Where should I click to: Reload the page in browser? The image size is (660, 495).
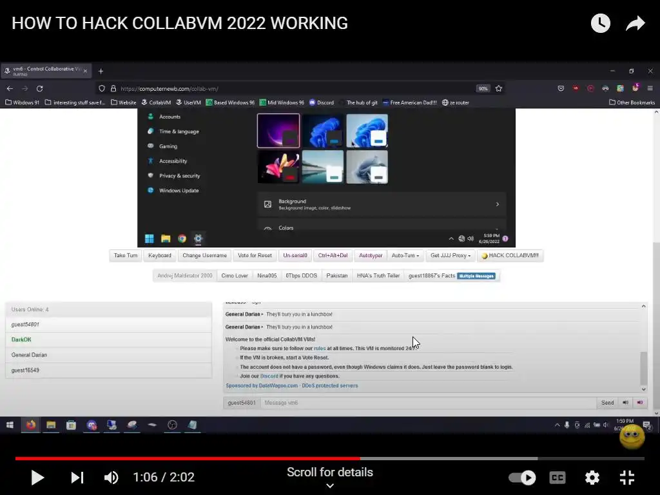coord(39,88)
